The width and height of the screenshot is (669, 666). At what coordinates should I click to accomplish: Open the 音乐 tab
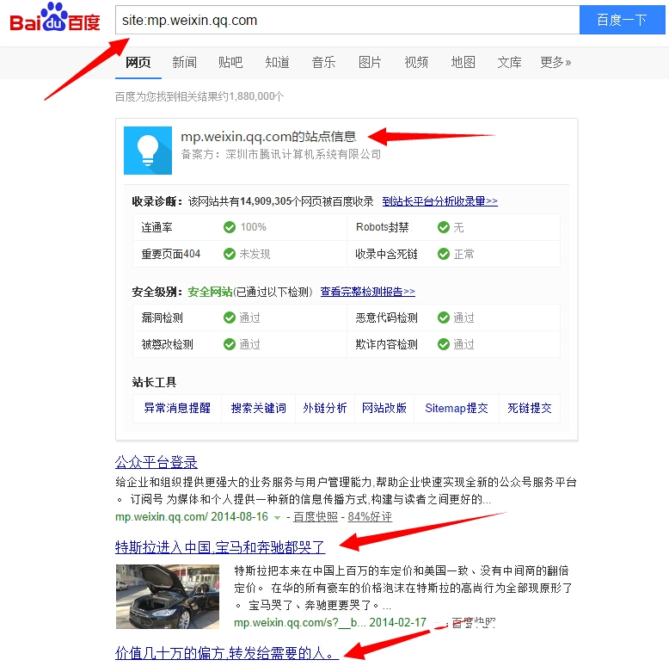(323, 62)
